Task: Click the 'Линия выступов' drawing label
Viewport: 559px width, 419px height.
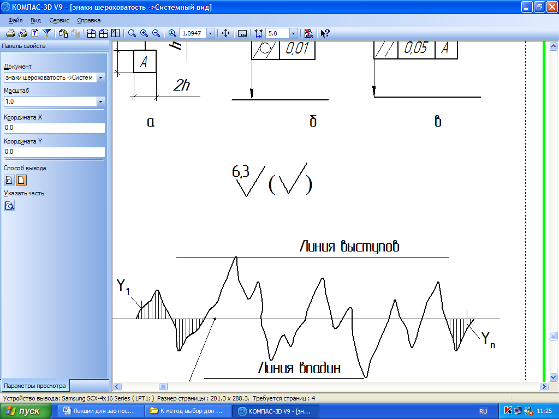Action: pos(349,246)
